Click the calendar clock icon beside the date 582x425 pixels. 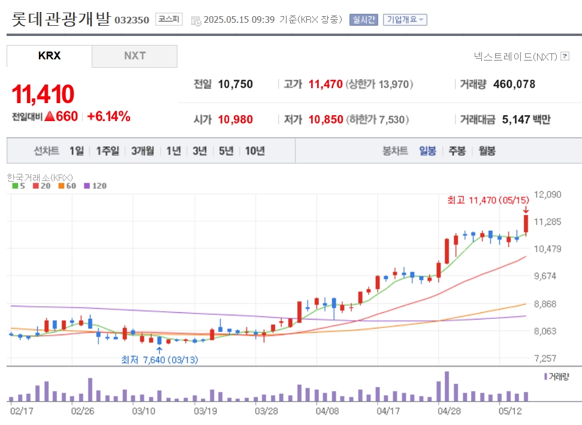click(196, 21)
